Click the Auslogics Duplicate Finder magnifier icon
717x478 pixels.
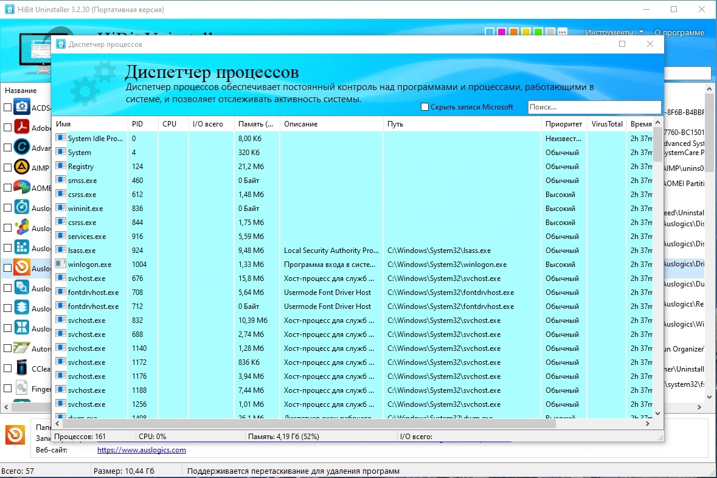point(21,288)
